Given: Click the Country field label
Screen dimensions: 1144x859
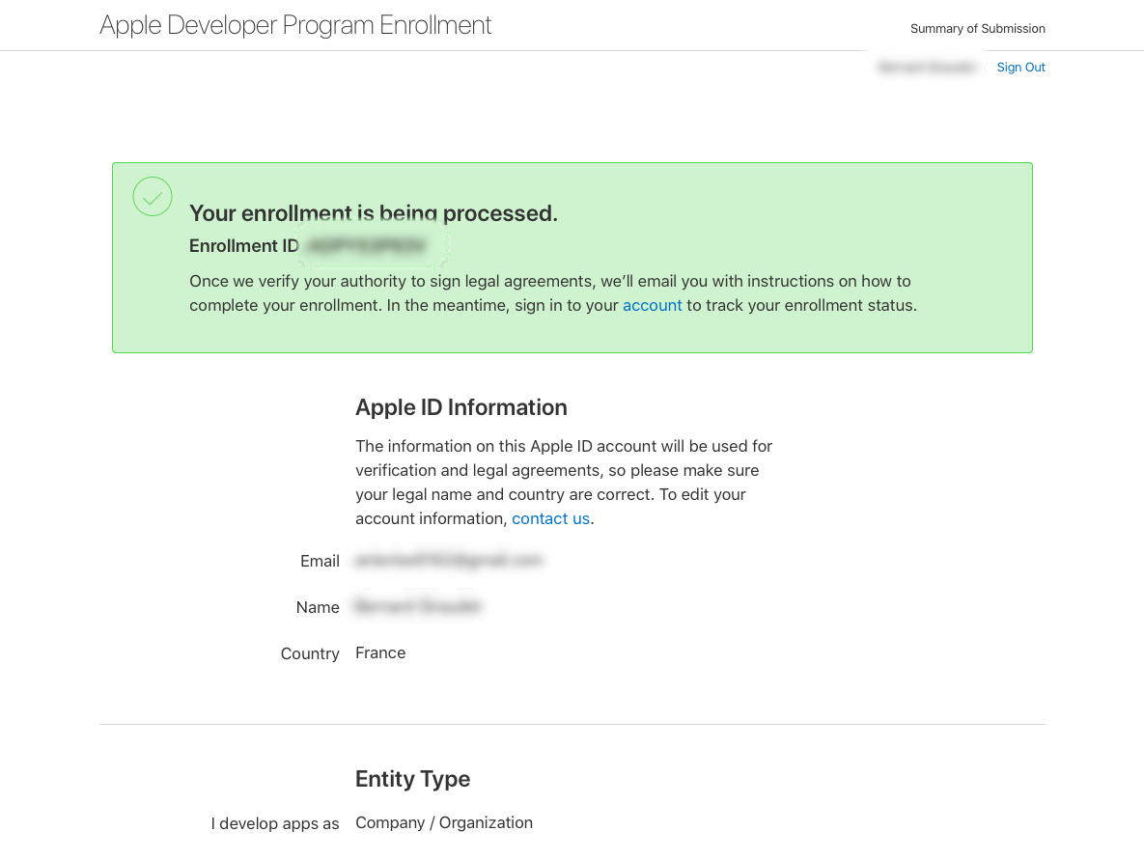Looking at the screenshot, I should point(310,654).
